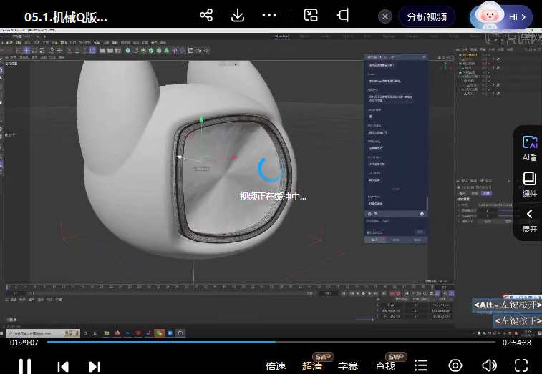Open the three-dots more options menu
The width and height of the screenshot is (542, 374).
click(x=269, y=16)
